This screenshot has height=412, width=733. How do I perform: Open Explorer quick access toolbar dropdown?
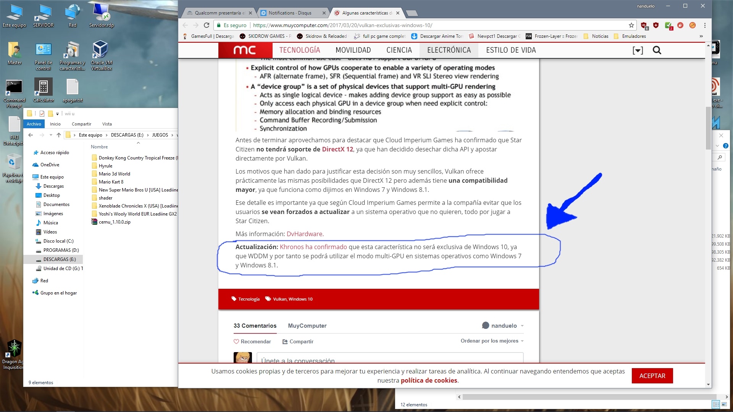(57, 114)
